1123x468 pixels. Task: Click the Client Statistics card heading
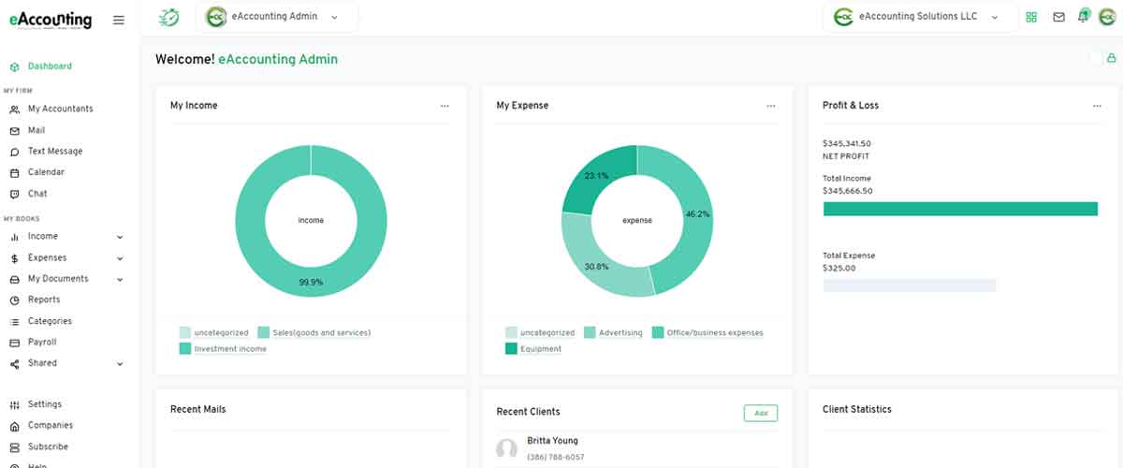857,409
